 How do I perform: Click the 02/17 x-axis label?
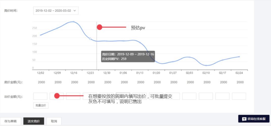click(x=223, y=73)
